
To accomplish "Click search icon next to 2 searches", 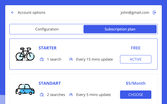I will point(42,95).
